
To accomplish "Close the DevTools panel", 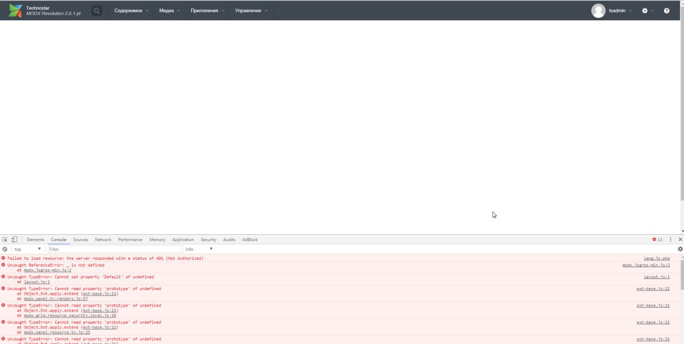I will tap(680, 239).
